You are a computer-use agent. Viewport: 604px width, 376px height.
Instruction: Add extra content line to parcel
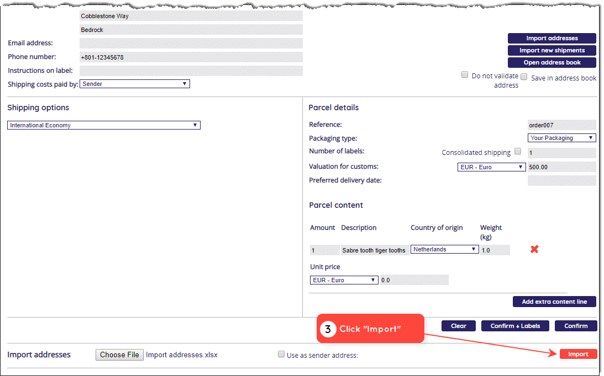(554, 302)
